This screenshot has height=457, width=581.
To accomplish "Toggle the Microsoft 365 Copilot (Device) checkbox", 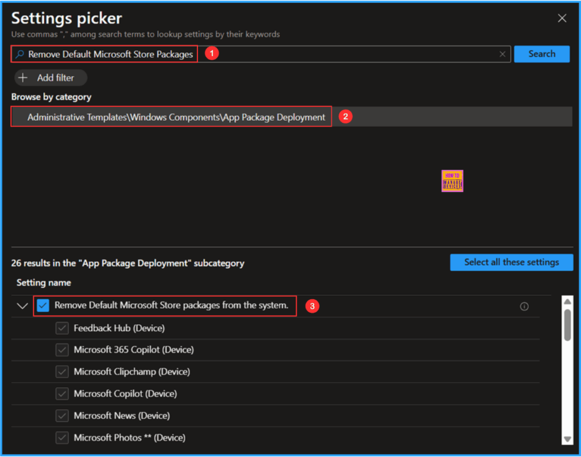I will (x=62, y=350).
